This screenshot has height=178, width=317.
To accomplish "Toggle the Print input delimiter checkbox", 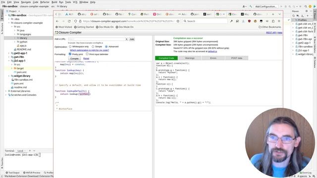I will [x=87, y=54].
